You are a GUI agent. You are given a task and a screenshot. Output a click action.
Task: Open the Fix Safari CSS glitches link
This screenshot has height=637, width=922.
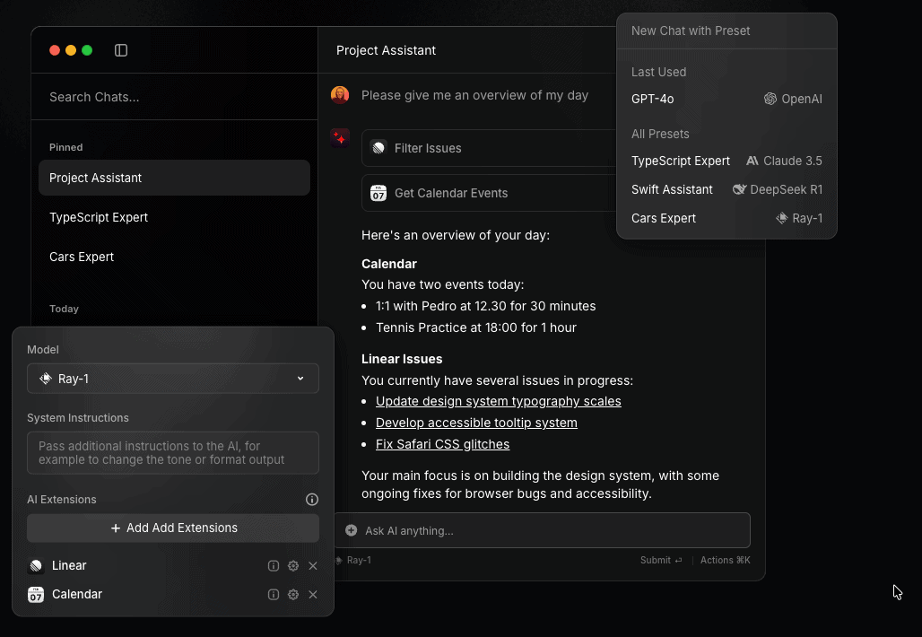442,443
